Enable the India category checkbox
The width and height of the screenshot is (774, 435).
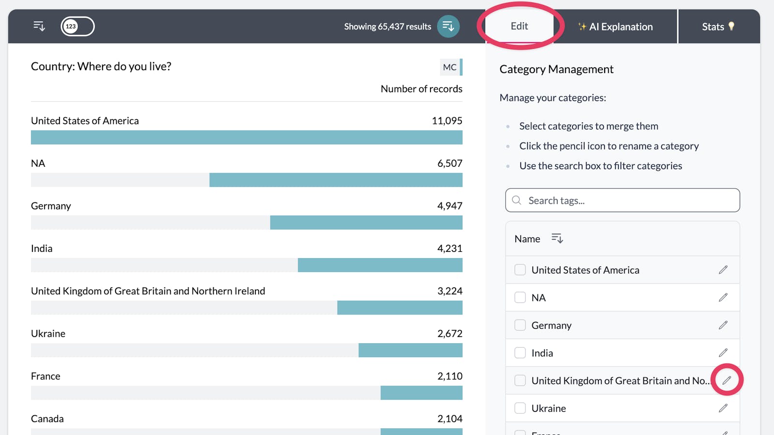click(520, 353)
